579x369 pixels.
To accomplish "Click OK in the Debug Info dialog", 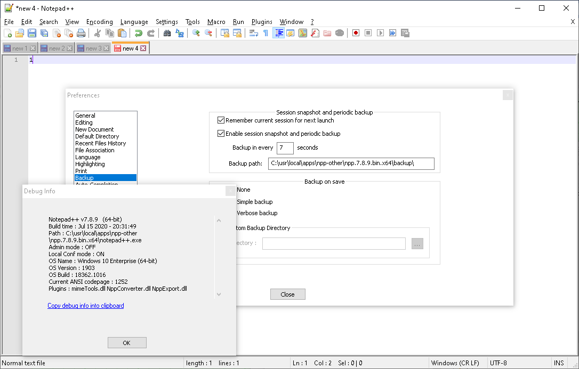I will [x=127, y=342].
